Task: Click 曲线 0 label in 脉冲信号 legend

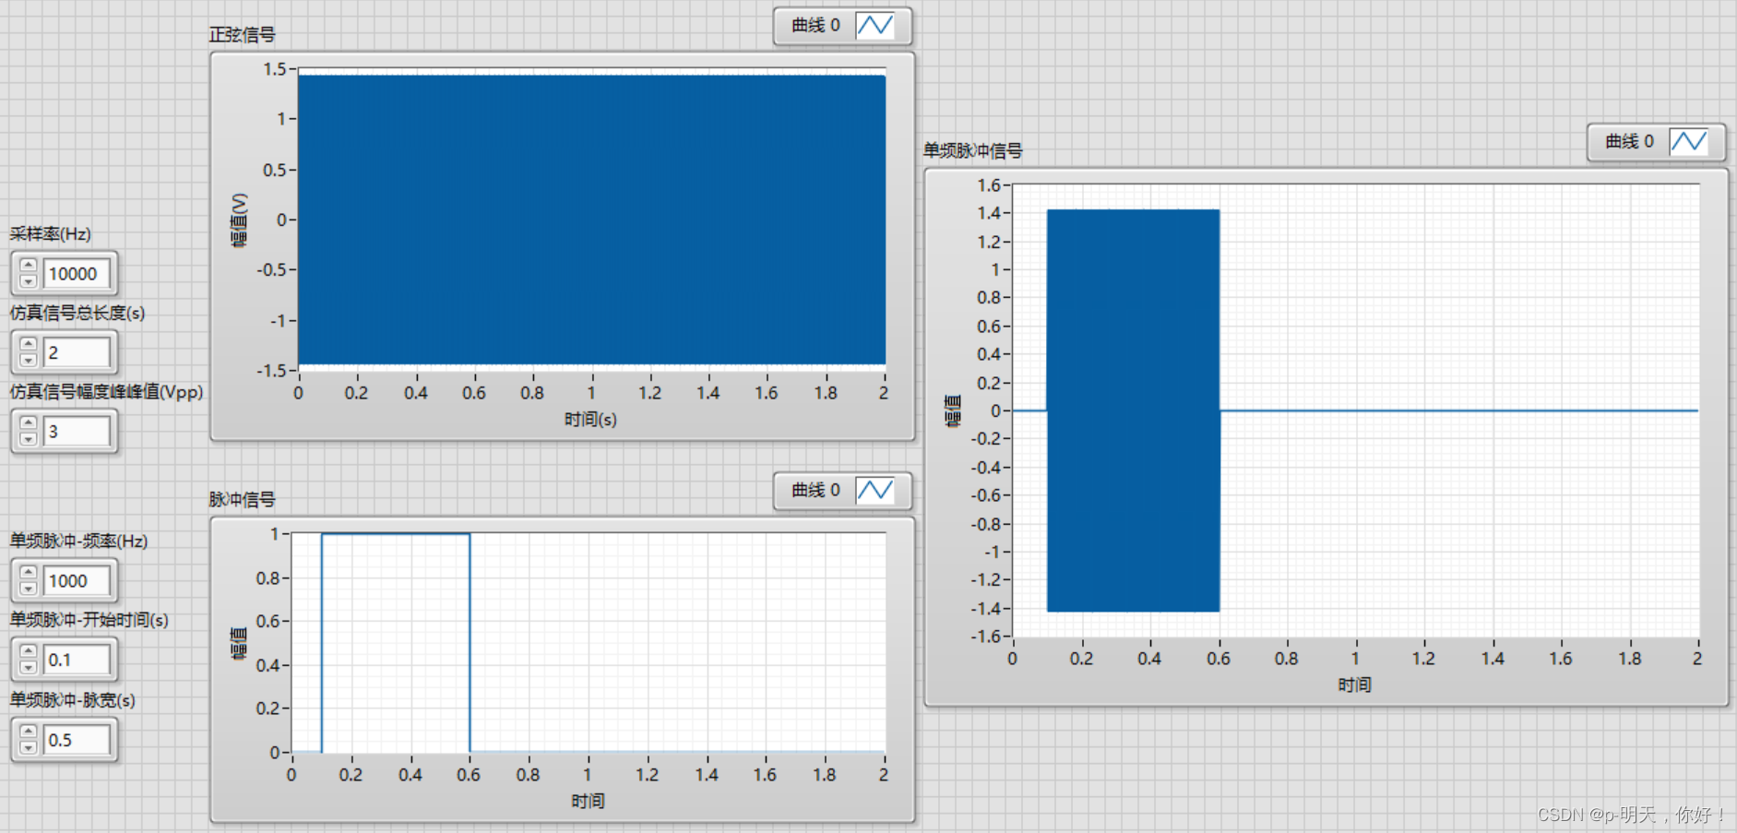Action: click(x=815, y=490)
